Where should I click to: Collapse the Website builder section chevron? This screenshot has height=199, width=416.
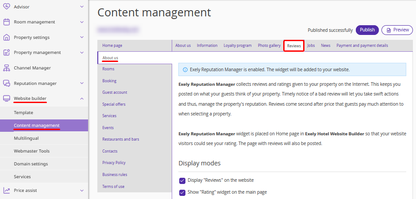pyautogui.click(x=82, y=99)
